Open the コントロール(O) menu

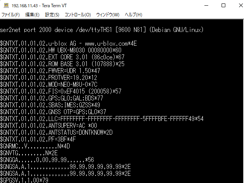pyautogui.click(x=78, y=15)
